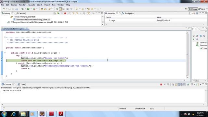Viewport: 208px width, 117px height.
Task: Open the Open Console dropdown arrow
Action: (200, 84)
